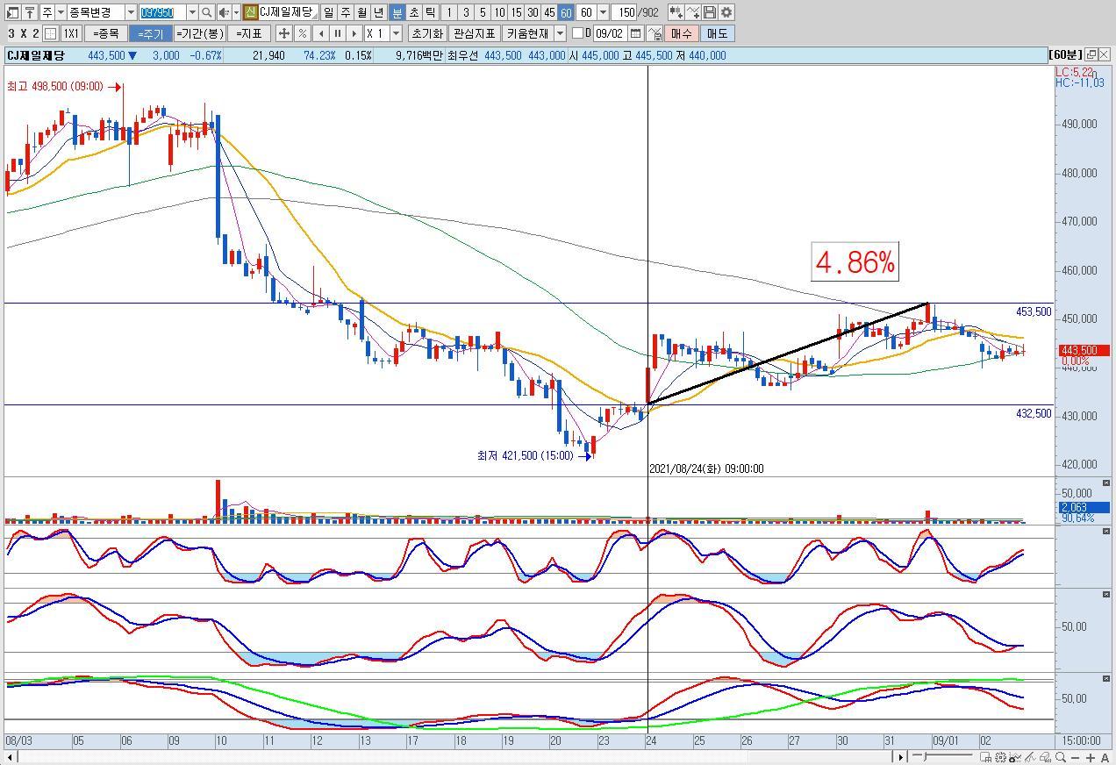Pause chart replay with the pause button

click(x=337, y=33)
